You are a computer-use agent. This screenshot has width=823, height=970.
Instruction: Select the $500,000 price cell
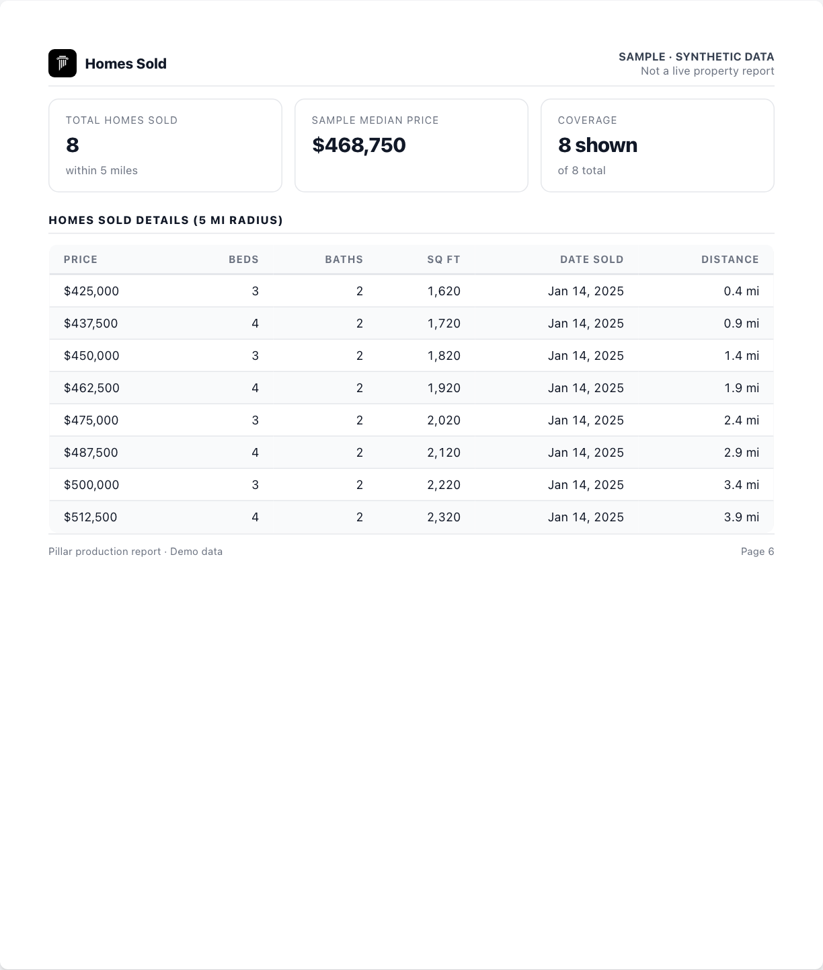(91, 485)
